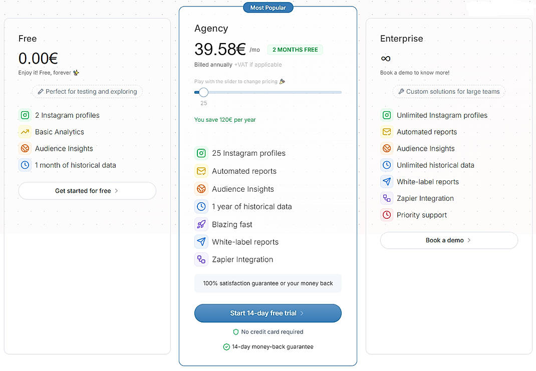Click the far right end of pricing slider
The width and height of the screenshot is (536, 371).
[x=341, y=92]
